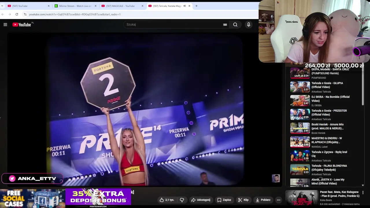The image size is (370, 208).
Task: Close the Tańcula, Natalia Magical tab
Action: pyautogui.click(x=189, y=6)
